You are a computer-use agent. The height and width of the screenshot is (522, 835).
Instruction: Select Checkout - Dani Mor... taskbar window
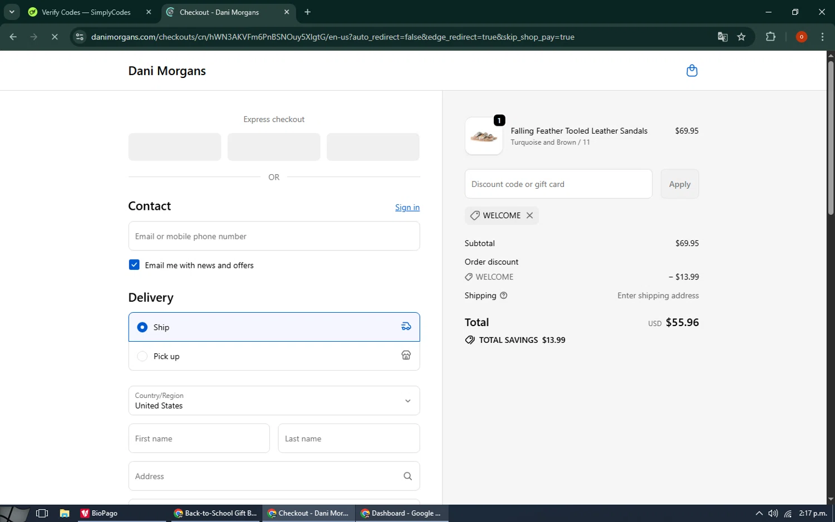point(308,513)
